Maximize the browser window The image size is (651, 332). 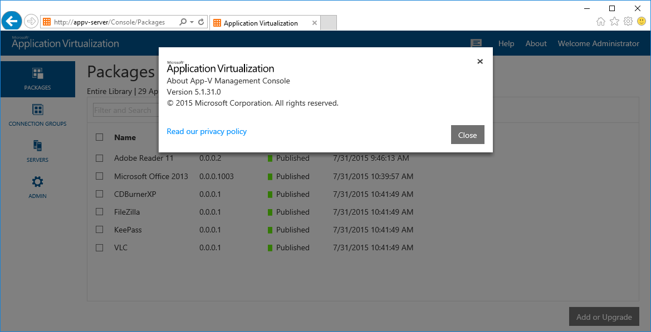pyautogui.click(x=612, y=8)
